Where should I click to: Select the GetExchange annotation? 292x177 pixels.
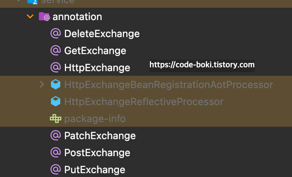95,51
